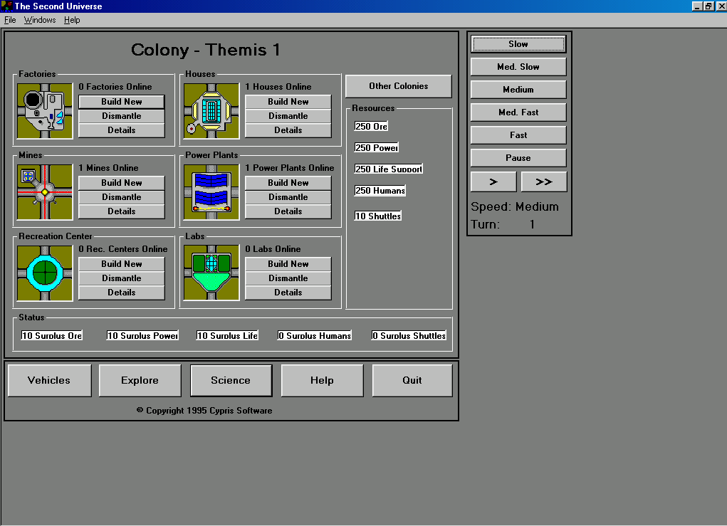Build a new house
727x526 pixels.
[x=288, y=102]
